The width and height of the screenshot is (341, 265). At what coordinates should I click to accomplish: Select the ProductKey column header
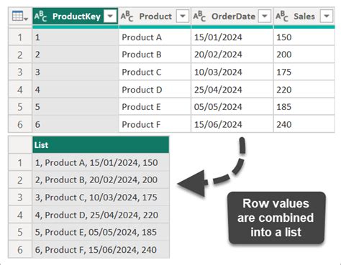(75, 16)
